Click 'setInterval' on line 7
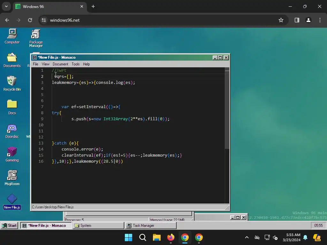Viewport: 327px width, 245px height. tap(92, 107)
